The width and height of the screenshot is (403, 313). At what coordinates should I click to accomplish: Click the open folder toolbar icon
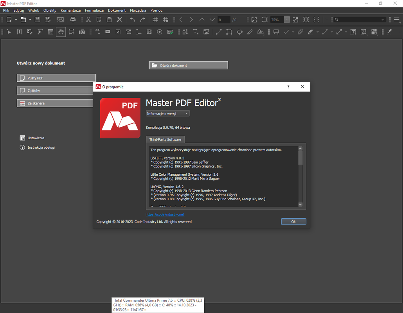23,20
